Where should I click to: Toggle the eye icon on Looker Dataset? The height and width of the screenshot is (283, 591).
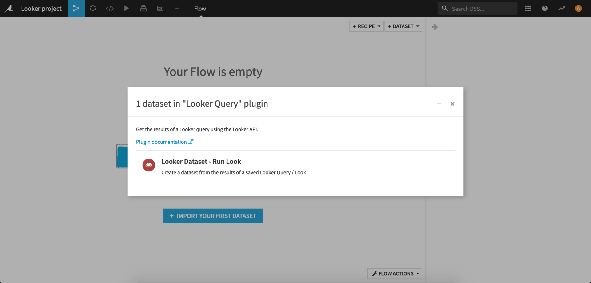point(149,165)
